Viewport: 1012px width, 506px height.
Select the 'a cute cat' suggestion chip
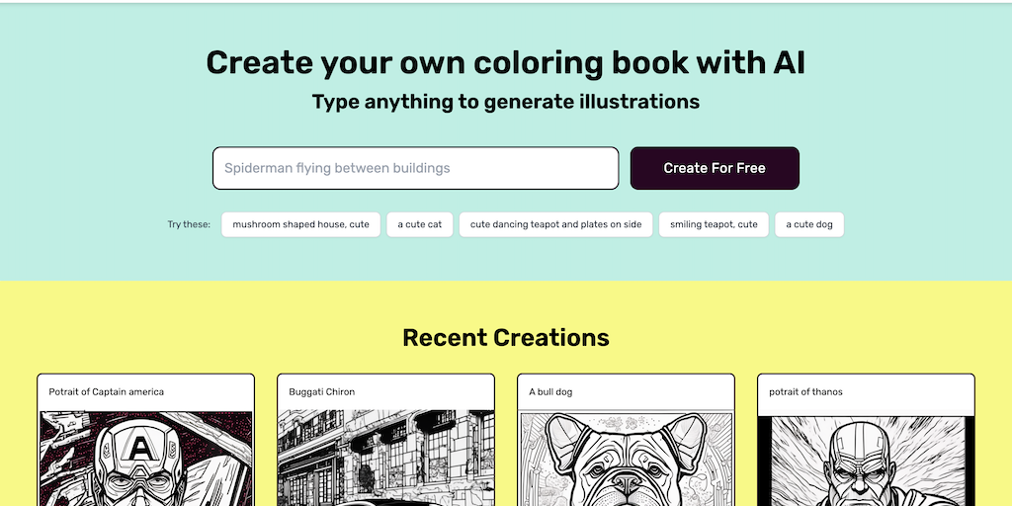pyautogui.click(x=419, y=224)
